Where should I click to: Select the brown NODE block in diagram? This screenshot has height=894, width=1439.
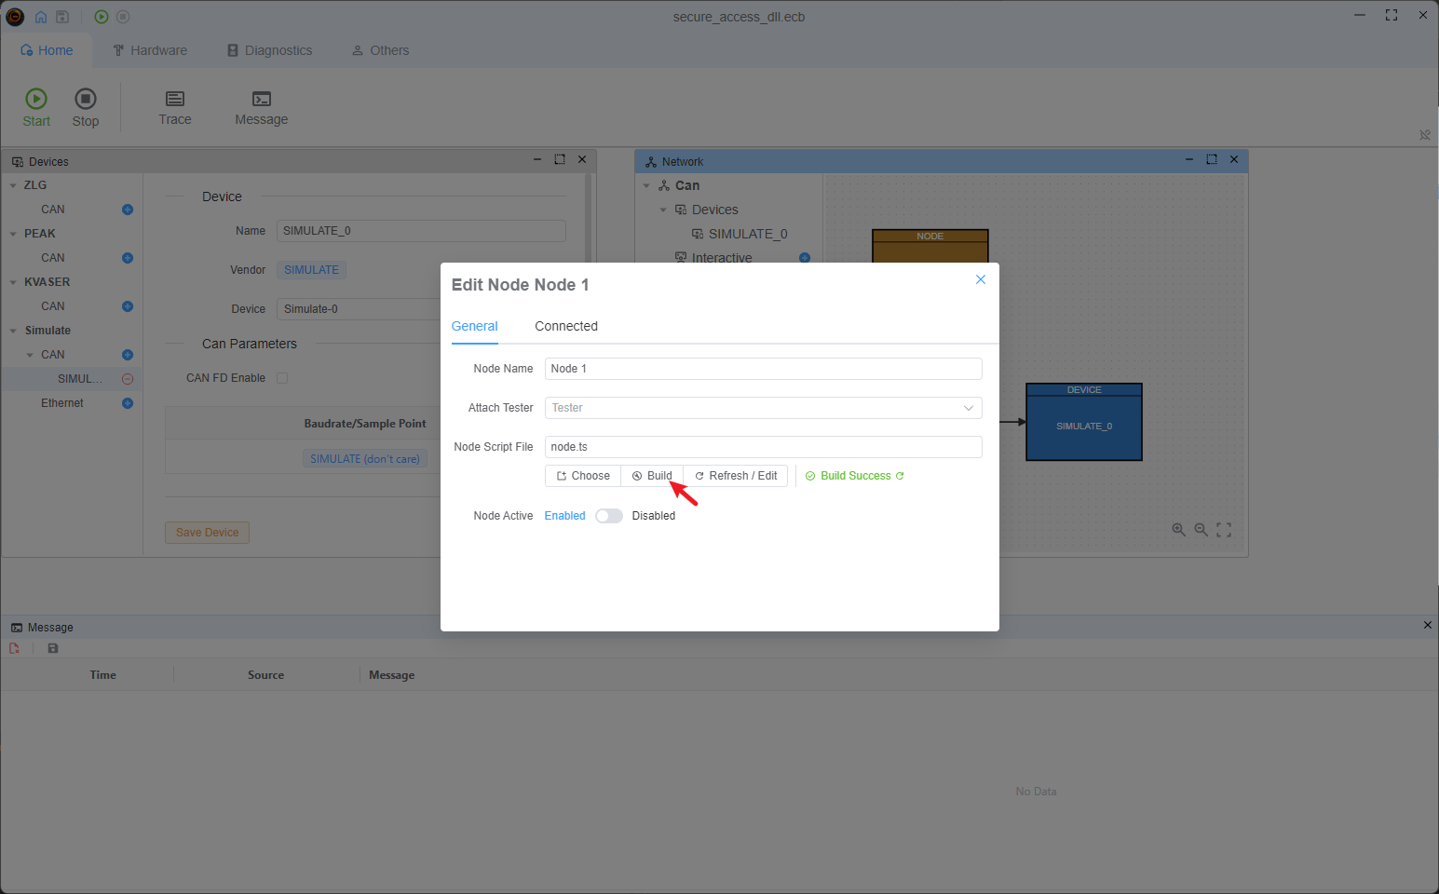[930, 246]
